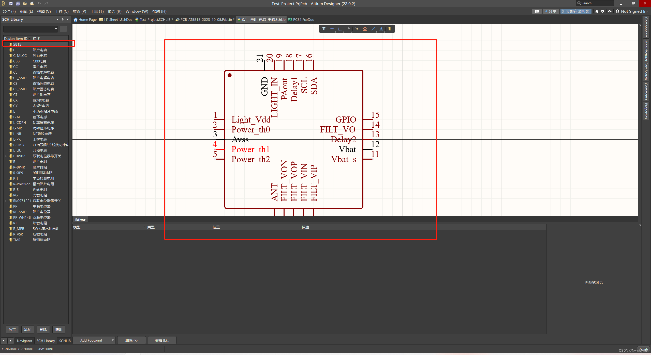Switch to the PCB1.PcbDoc tab
This screenshot has height=355, width=651.
(301, 20)
